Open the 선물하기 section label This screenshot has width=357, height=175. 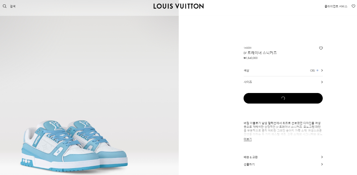tap(249, 164)
